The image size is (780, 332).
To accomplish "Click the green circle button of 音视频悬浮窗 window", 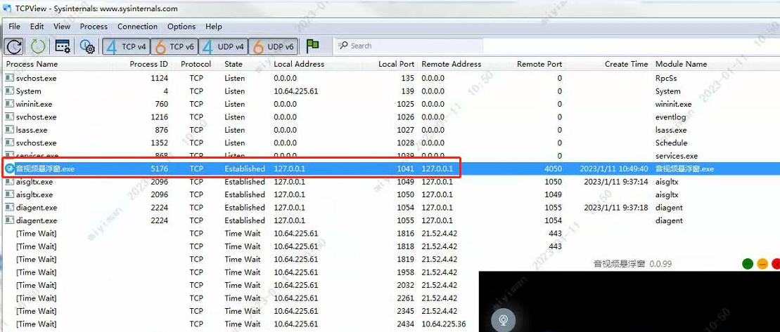I will 747,263.
